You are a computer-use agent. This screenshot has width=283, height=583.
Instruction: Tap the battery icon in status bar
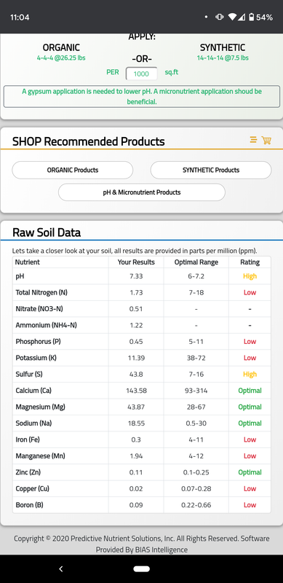tap(252, 17)
